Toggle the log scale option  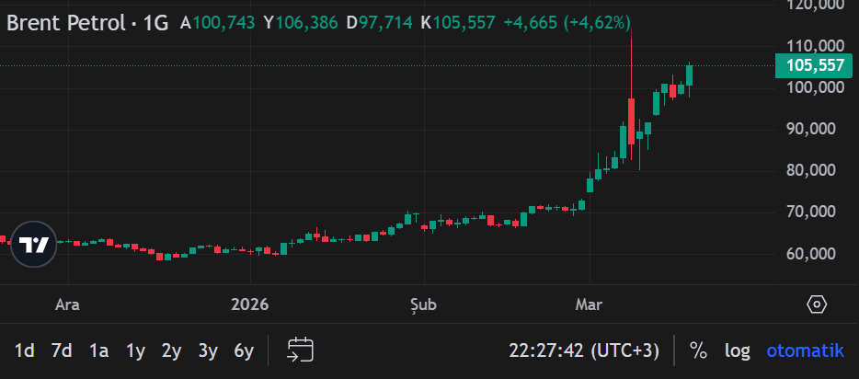[x=737, y=350]
